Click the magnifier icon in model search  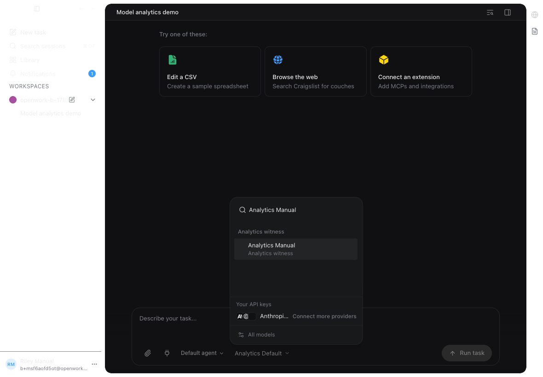(x=243, y=210)
